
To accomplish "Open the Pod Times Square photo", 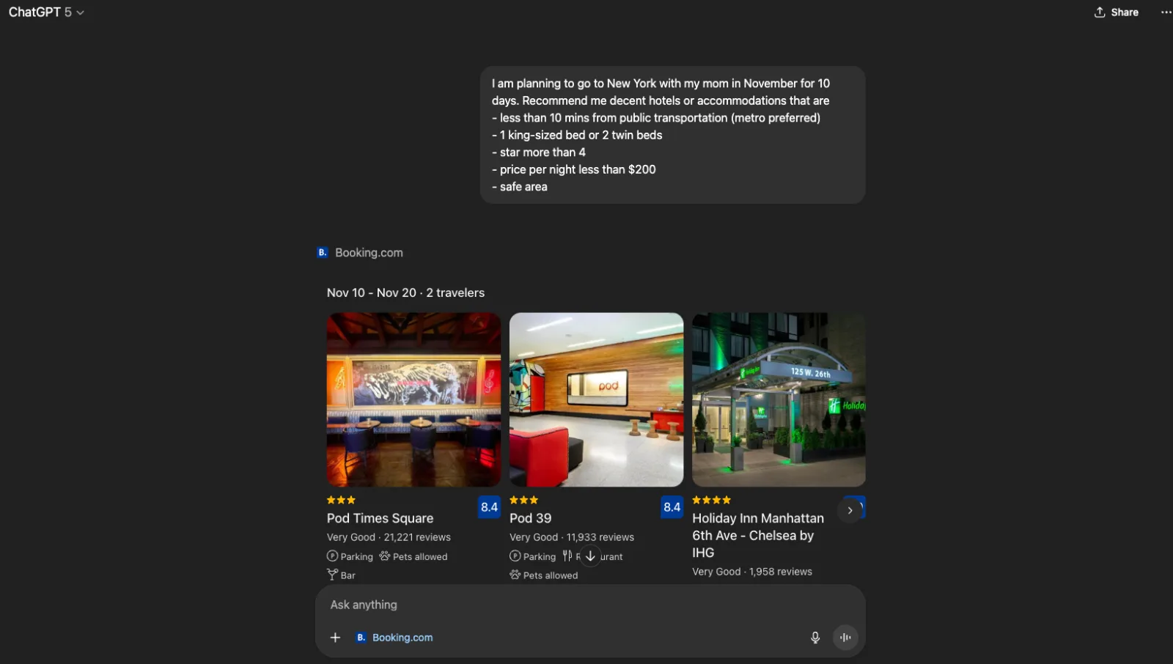I will [413, 399].
